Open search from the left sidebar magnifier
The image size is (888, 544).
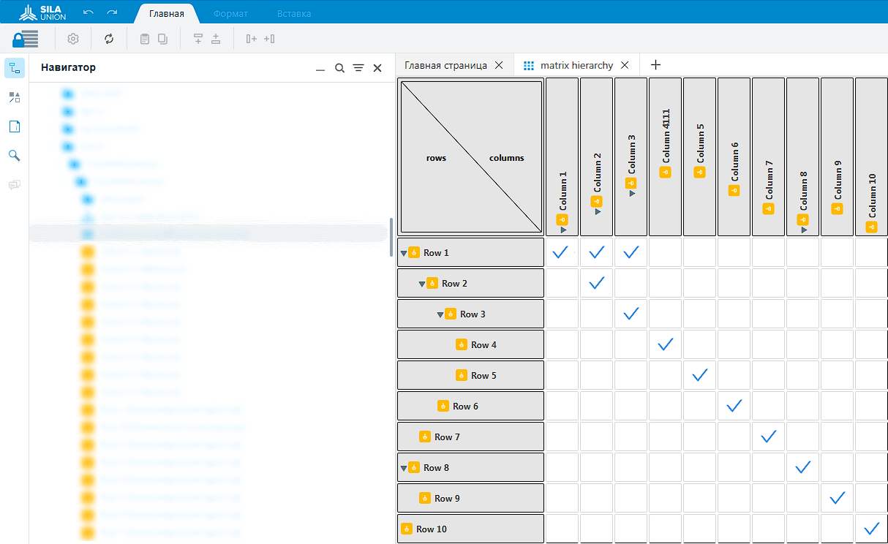pos(14,156)
